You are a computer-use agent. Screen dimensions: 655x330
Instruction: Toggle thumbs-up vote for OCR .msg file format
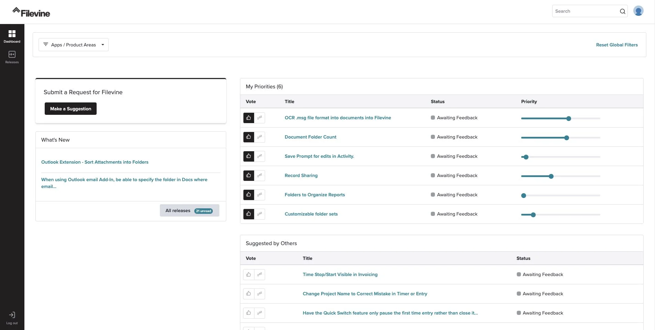tap(249, 118)
